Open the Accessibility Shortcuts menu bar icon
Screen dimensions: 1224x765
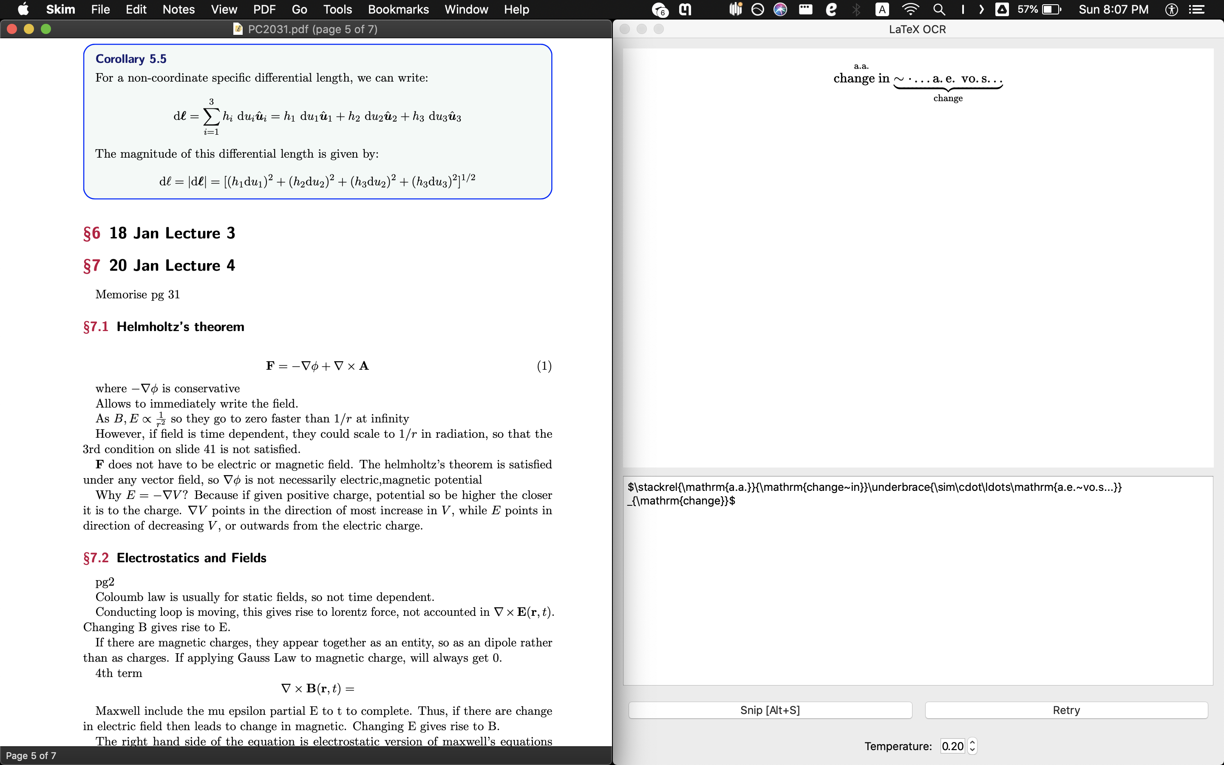point(1171,10)
